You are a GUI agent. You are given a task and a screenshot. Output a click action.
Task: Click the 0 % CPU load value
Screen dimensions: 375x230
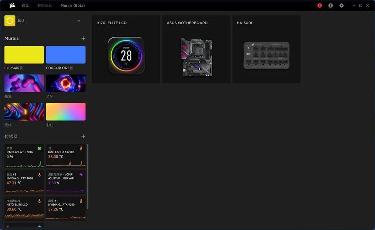(10, 157)
